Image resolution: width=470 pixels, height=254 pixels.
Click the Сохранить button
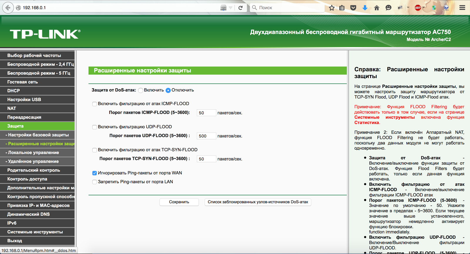(x=179, y=202)
